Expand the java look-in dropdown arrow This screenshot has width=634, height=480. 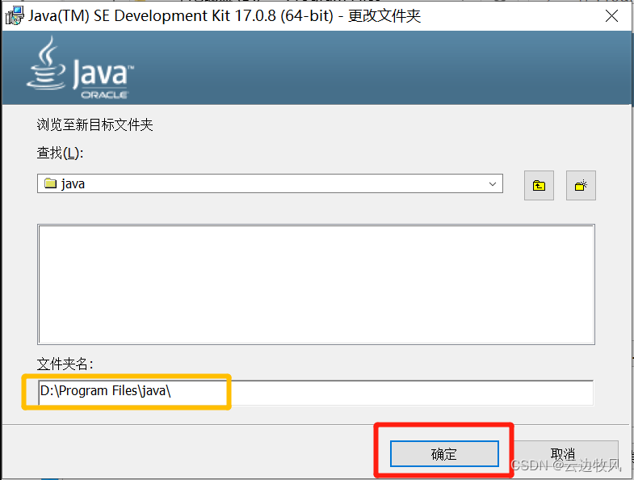[x=492, y=183]
